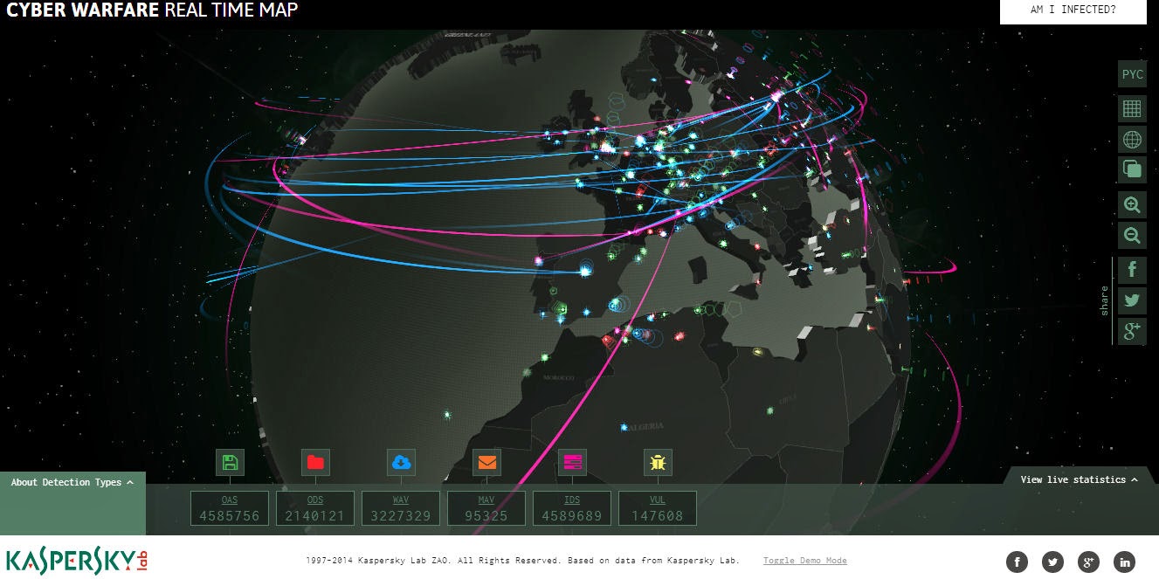The width and height of the screenshot is (1159, 579).
Task: Zoom in with the magnifier plus icon
Action: [x=1132, y=205]
